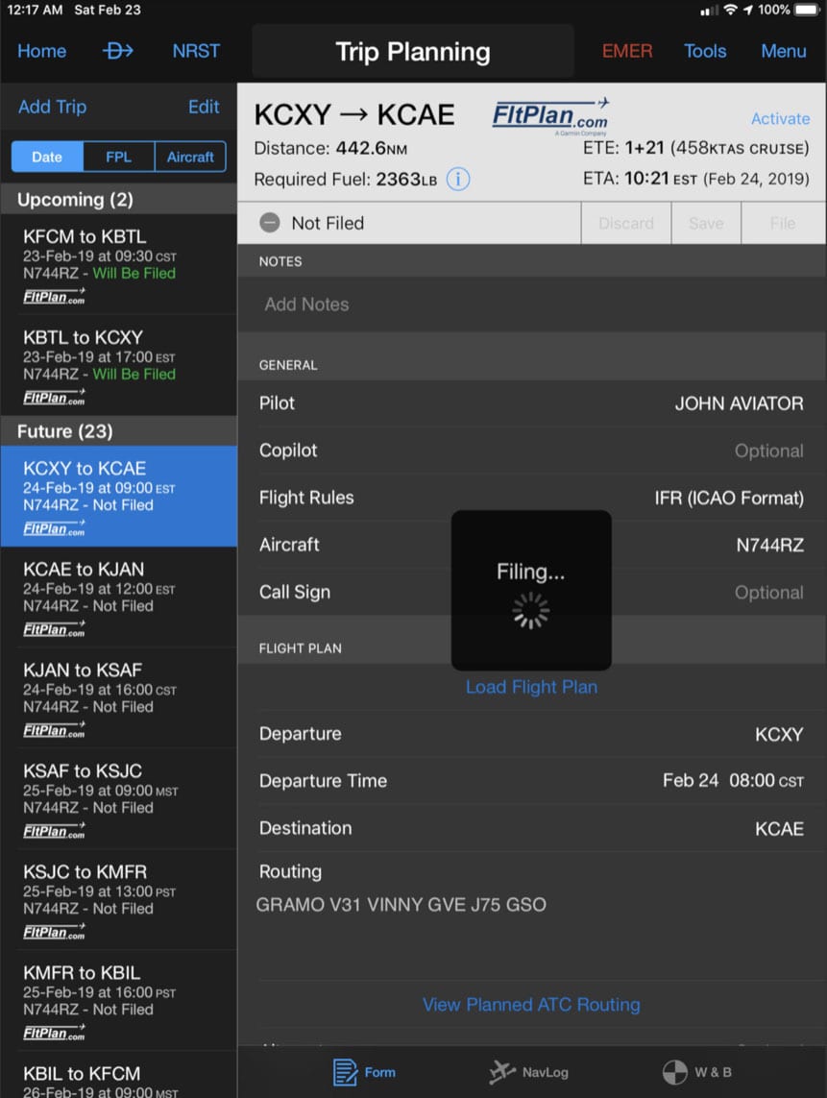Open Departure KCXY row
Viewport: 827px width, 1098px height.
coord(531,734)
